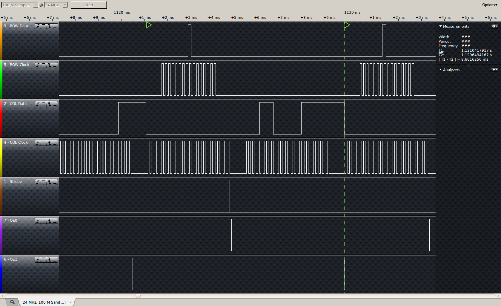The height and width of the screenshot is (306, 501).
Task: Set rising edge trigger on ROW Data
Action: (x=38, y=26)
